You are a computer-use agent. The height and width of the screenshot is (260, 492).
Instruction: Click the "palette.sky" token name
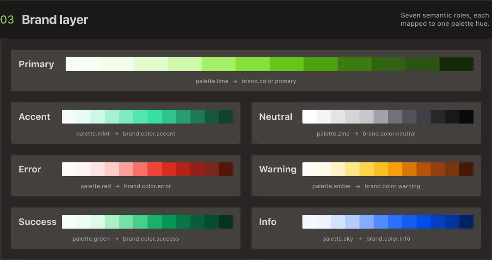338,239
